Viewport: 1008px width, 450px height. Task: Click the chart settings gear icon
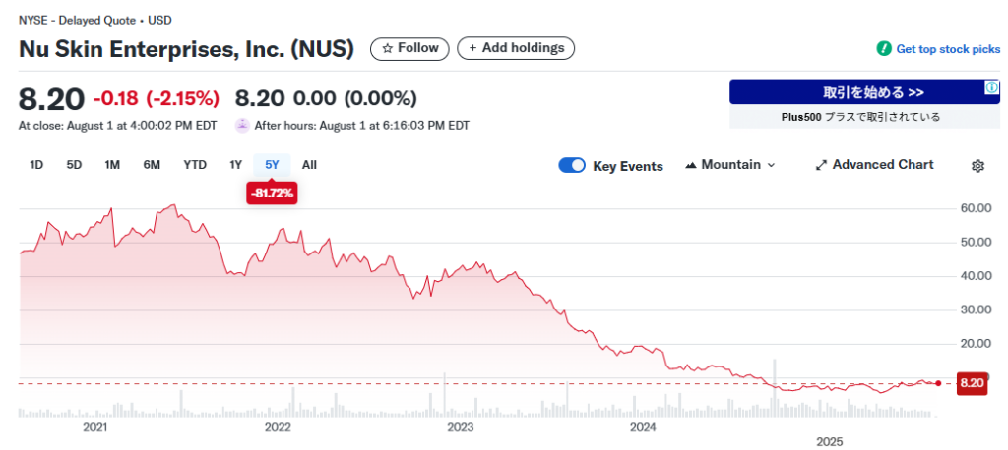(977, 166)
